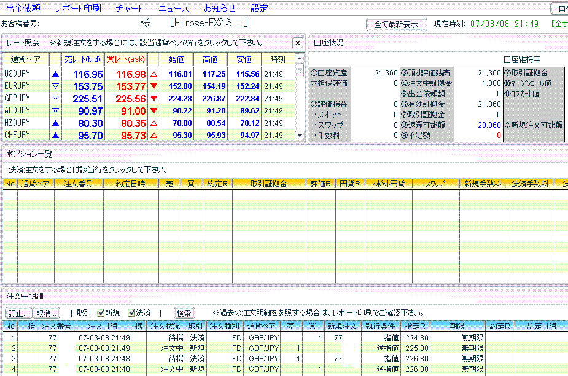The height and width of the screenshot is (376, 568).
Task: Click the 安値 column header
Action: pos(244,59)
